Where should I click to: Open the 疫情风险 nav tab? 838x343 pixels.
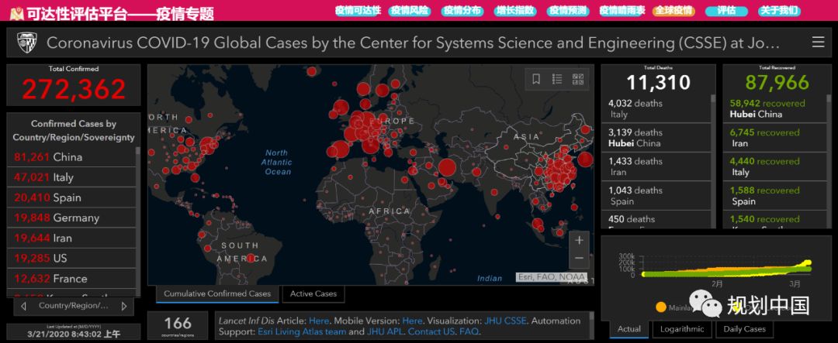click(410, 11)
